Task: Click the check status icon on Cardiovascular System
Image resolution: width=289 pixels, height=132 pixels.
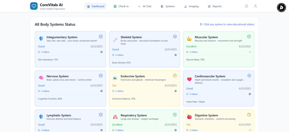Action: pos(249,75)
